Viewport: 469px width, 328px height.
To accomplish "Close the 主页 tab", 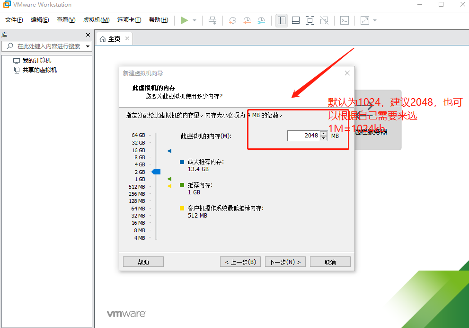I will point(127,38).
